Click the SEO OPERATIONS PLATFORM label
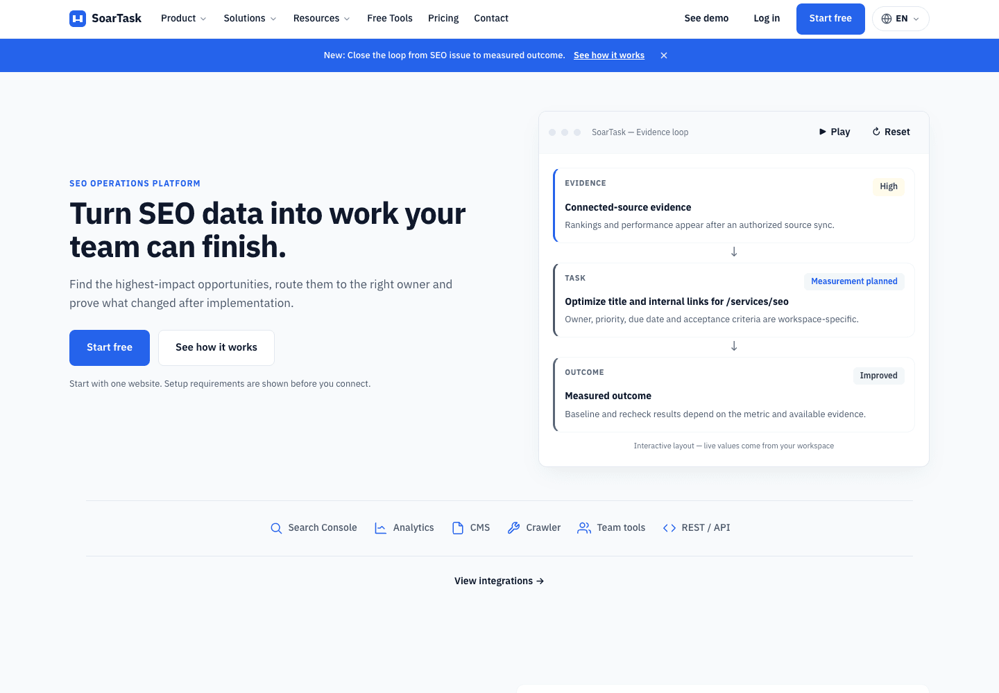The width and height of the screenshot is (999, 693). (x=135, y=184)
